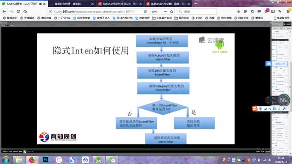Open the 百度 bookmark

210,18
